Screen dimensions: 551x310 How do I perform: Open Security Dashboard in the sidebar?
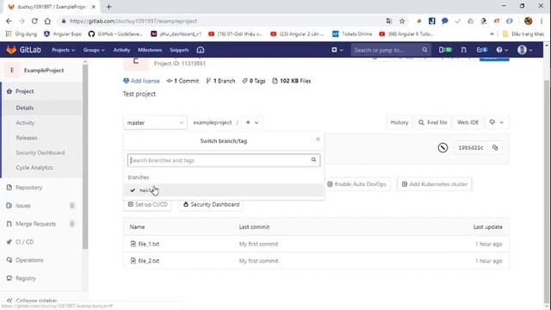pos(40,152)
